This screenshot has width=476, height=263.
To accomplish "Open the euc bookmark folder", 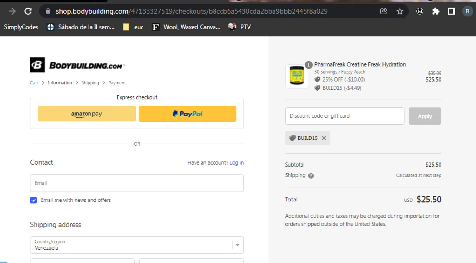I will (x=133, y=27).
